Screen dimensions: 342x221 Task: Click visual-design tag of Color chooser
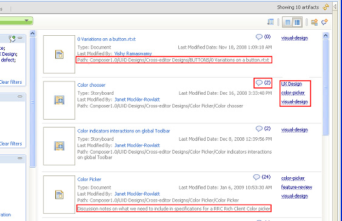[295, 102]
